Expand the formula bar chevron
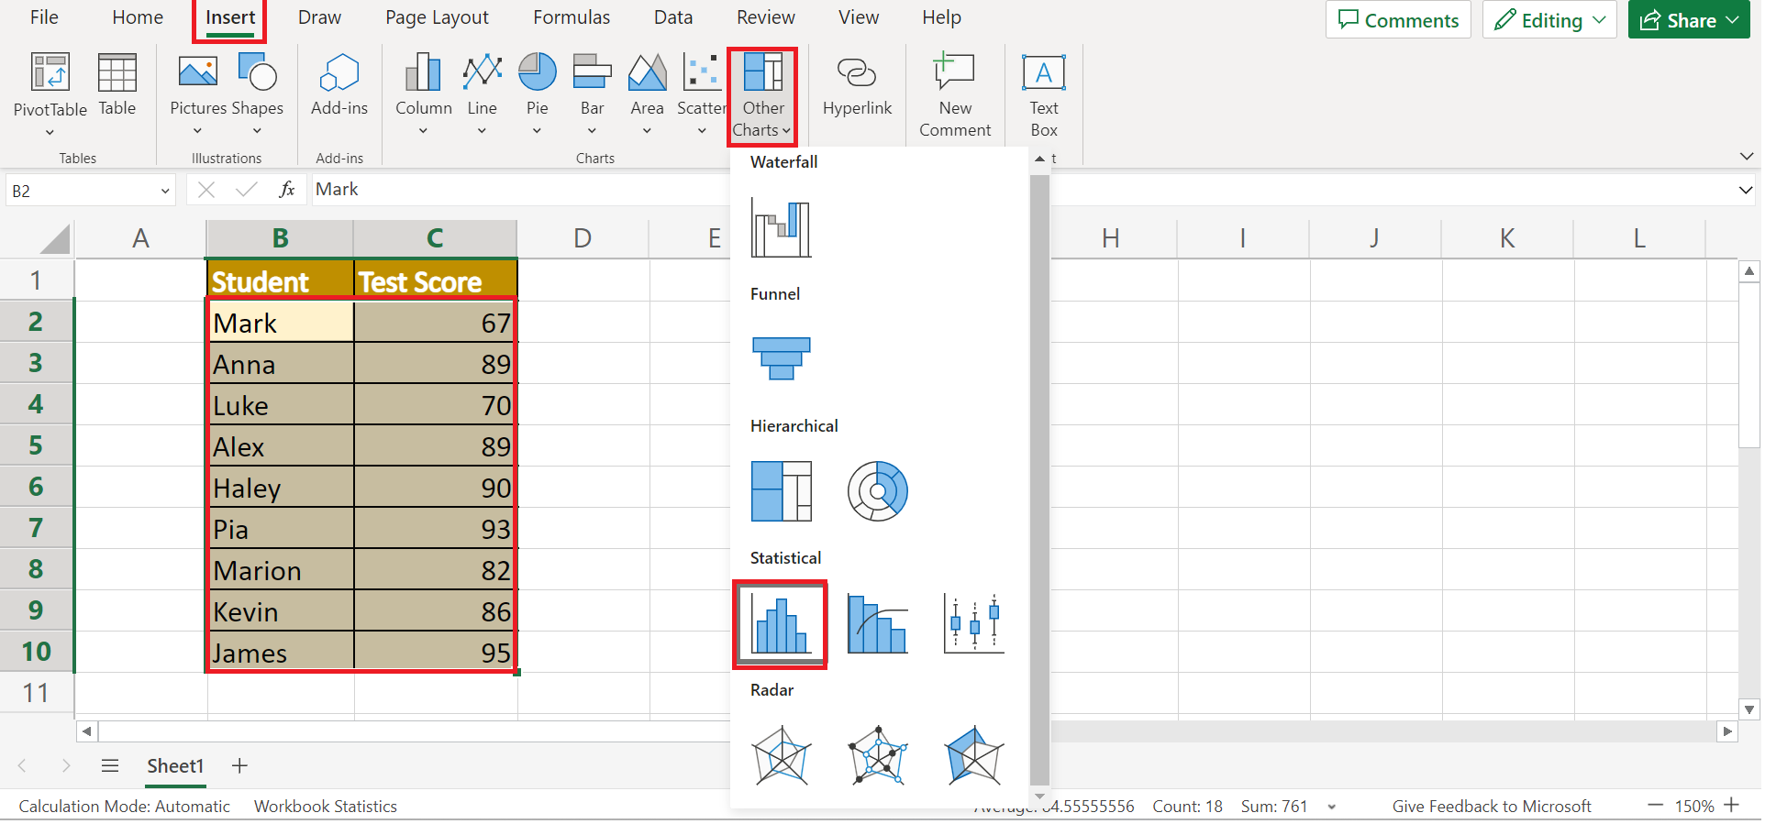The height and width of the screenshot is (824, 1765). (x=1745, y=191)
